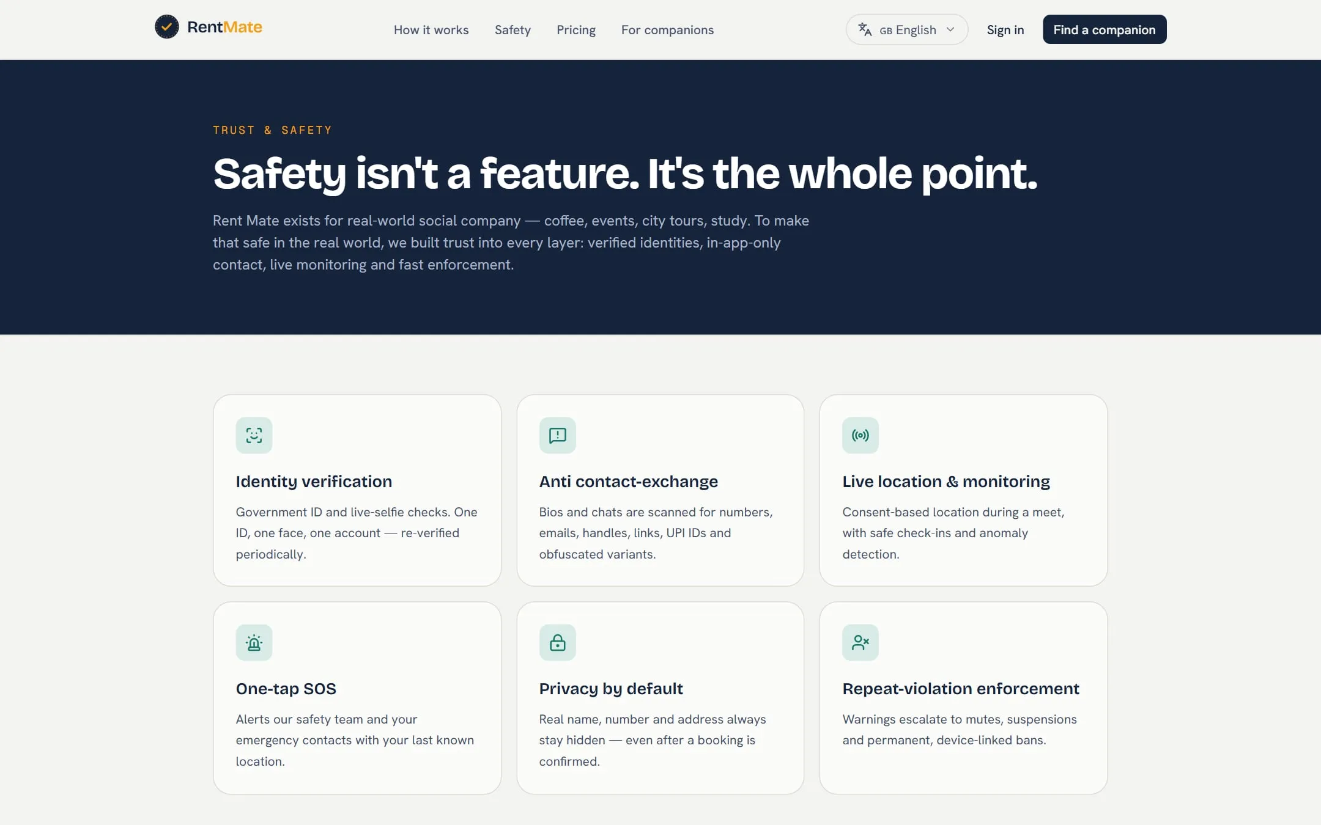Click the 'Warnings escalate to mutes' description
Screen dimensions: 1321x825
tap(959, 730)
